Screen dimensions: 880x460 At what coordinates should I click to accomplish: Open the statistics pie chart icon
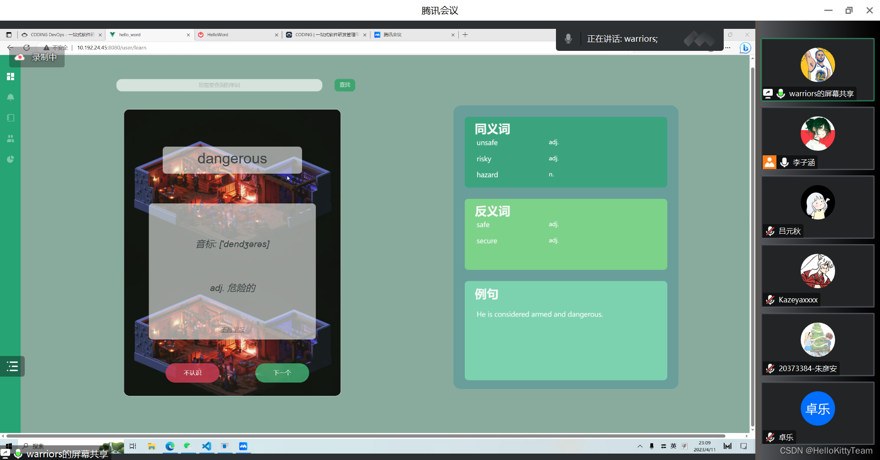click(11, 159)
